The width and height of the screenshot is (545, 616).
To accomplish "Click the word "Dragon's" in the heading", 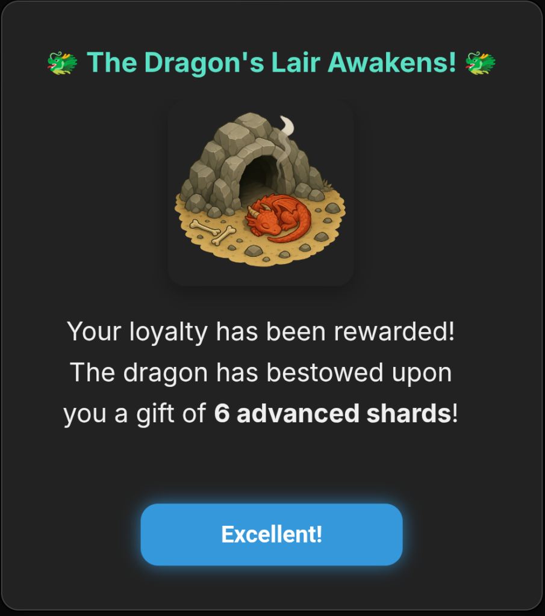I will (x=205, y=63).
